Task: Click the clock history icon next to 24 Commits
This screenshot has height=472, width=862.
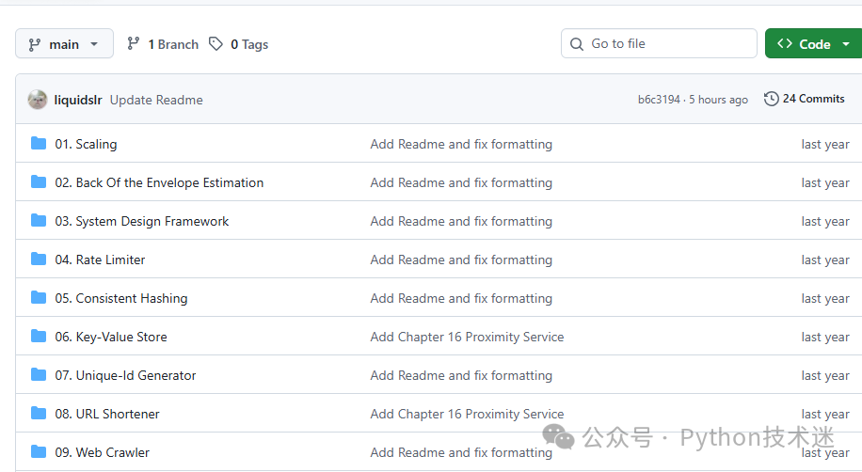Action: point(772,99)
